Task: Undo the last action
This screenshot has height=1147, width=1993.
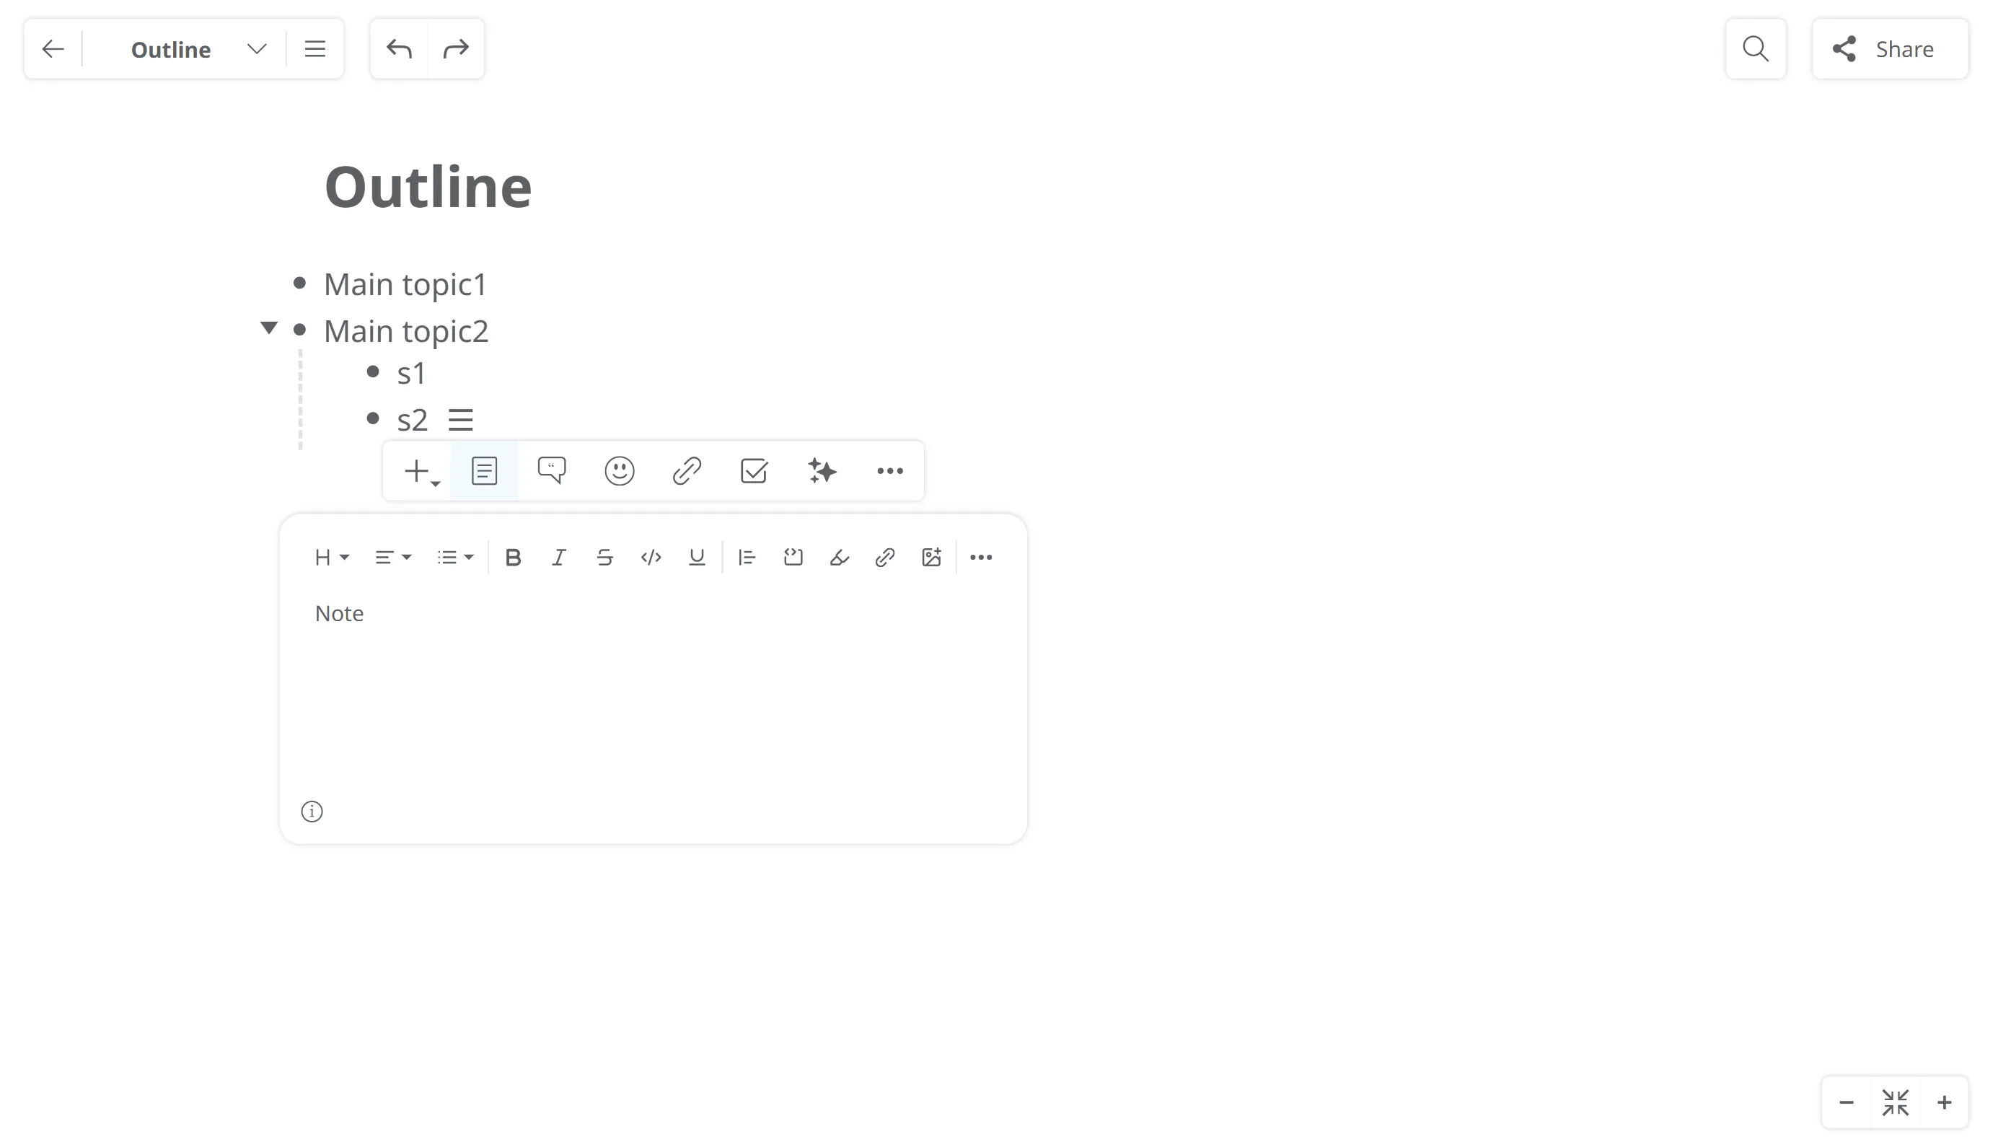Action: point(399,49)
